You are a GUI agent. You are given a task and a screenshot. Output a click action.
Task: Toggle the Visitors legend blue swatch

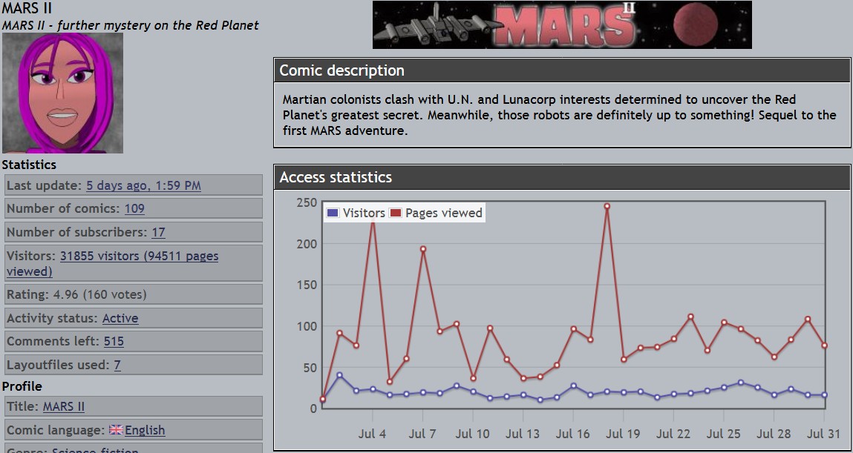tap(333, 213)
